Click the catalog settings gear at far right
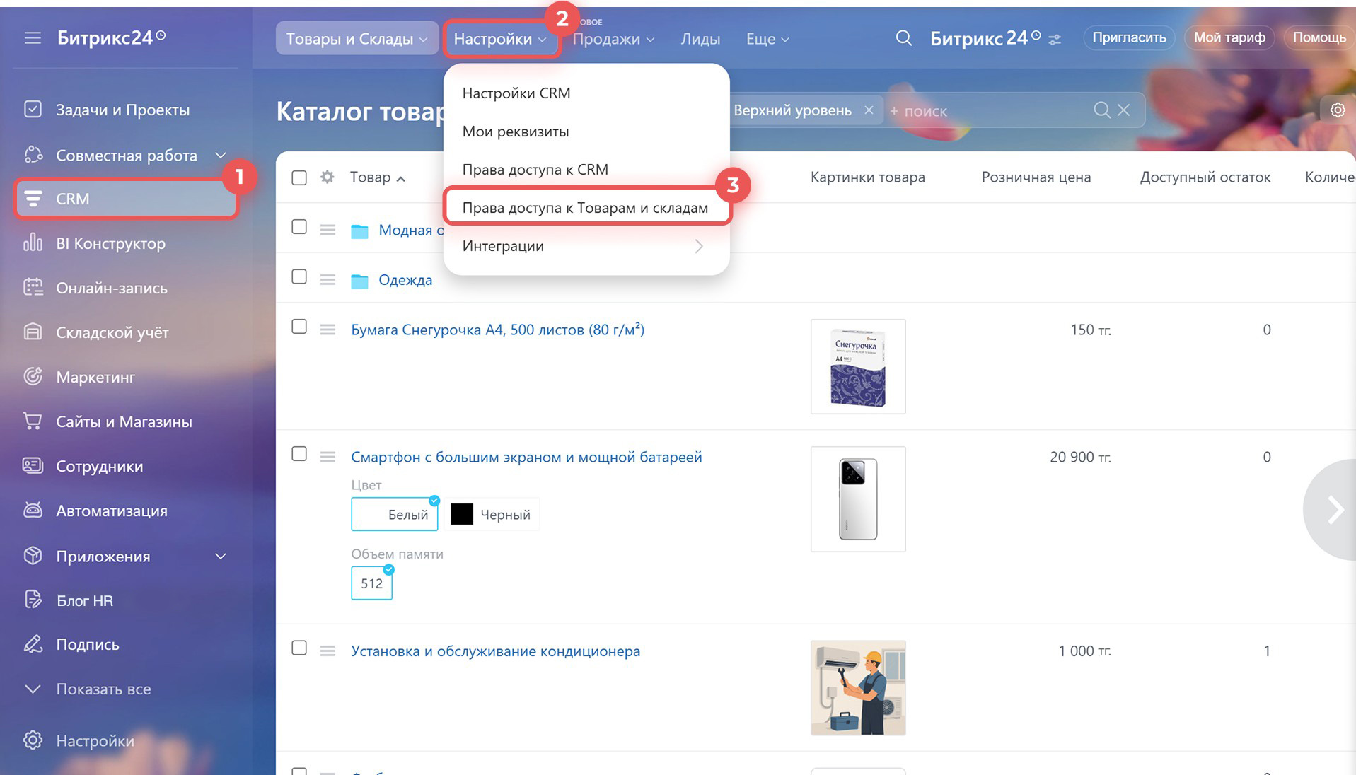Image resolution: width=1356 pixels, height=775 pixels. [1337, 110]
